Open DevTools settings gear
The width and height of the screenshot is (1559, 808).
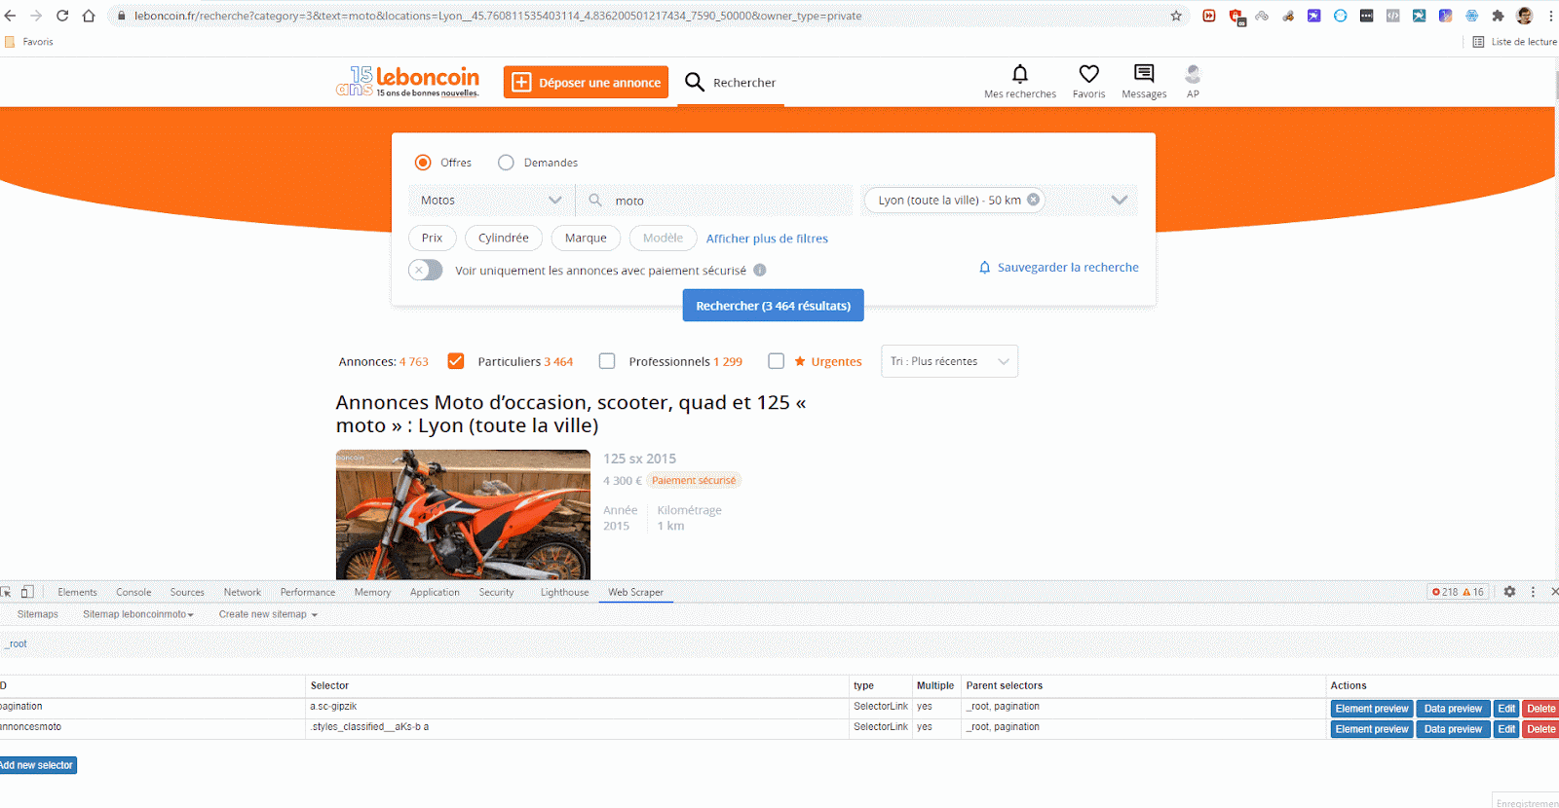point(1509,592)
